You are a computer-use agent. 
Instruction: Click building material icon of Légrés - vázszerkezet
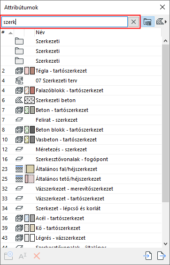click(19, 238)
